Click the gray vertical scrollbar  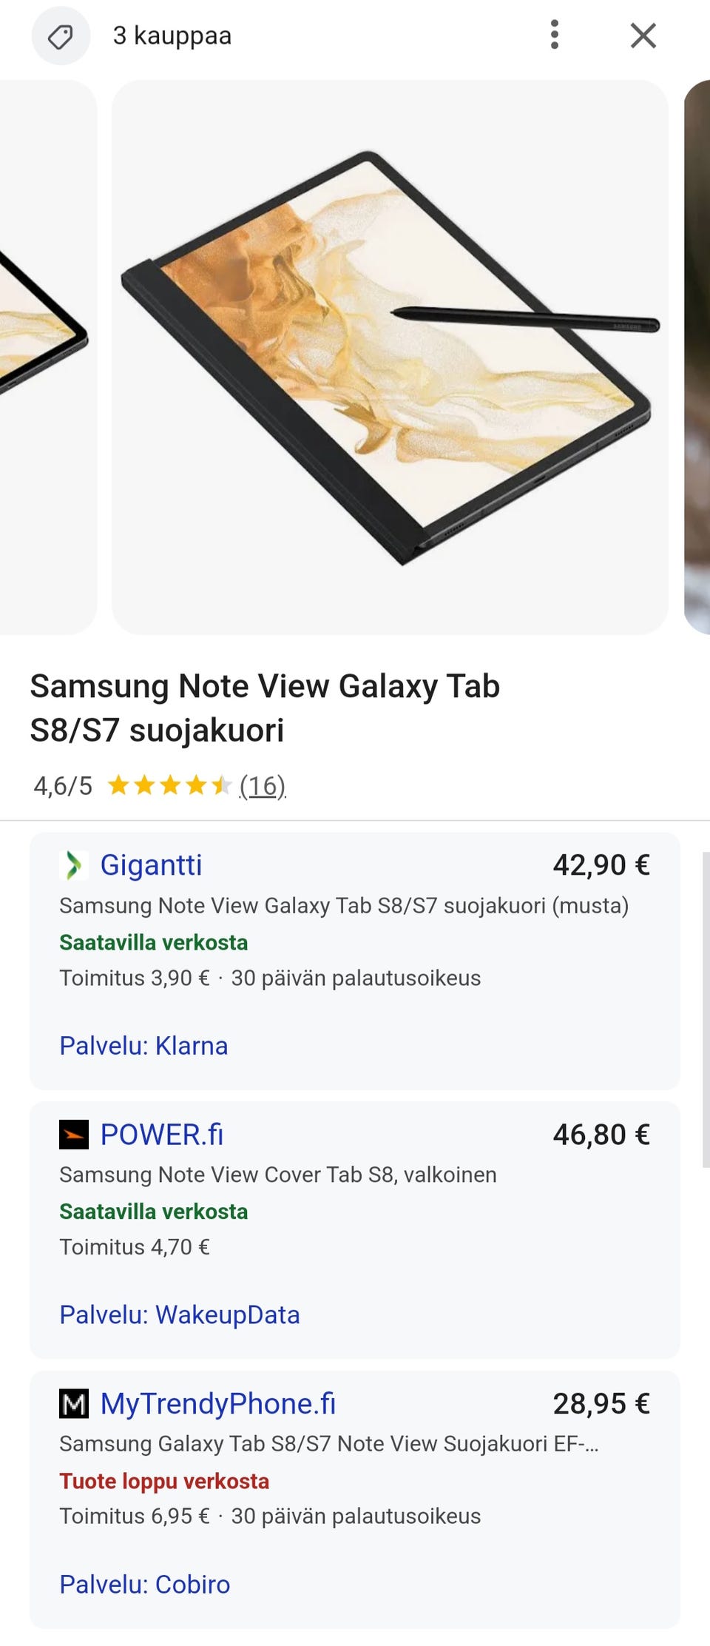coord(706,1009)
